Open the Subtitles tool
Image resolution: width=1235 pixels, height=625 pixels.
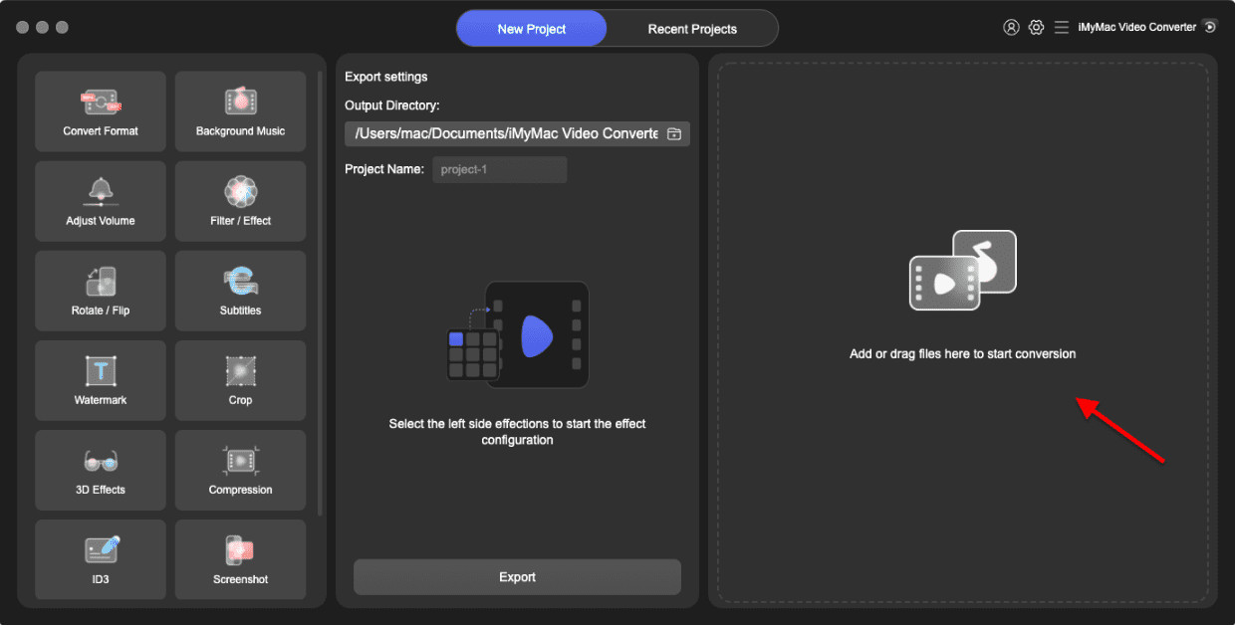(x=240, y=291)
